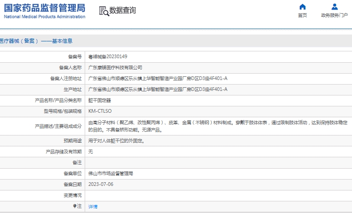Image resolution: width=352 pixels, height=215 pixels.
Task: Click the 备案日期 label
Action: tap(73, 185)
